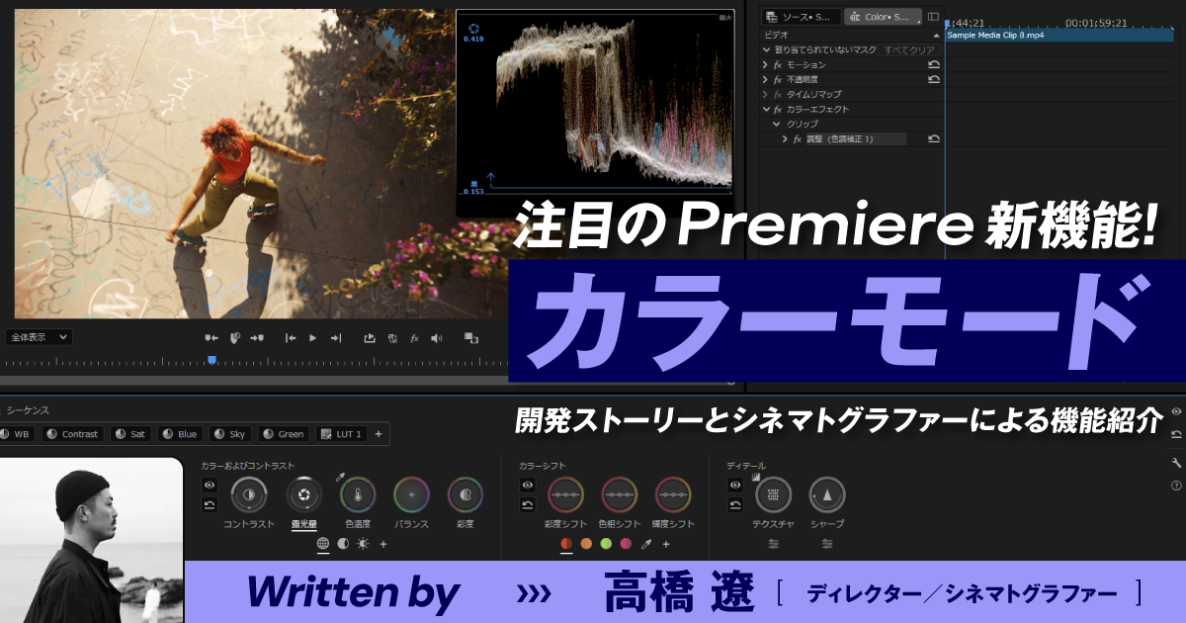Select the orange color shift swatch
This screenshot has height=623, width=1186.
[x=586, y=544]
